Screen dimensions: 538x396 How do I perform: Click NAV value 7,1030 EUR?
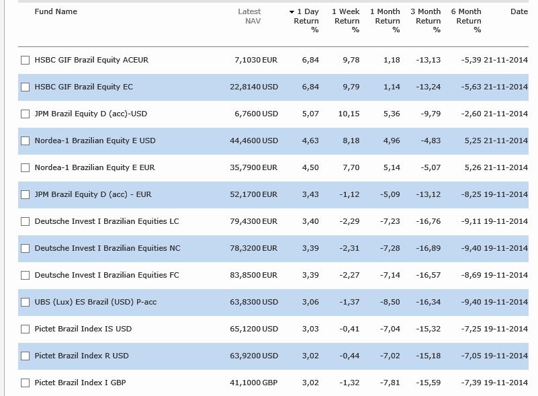(256, 60)
